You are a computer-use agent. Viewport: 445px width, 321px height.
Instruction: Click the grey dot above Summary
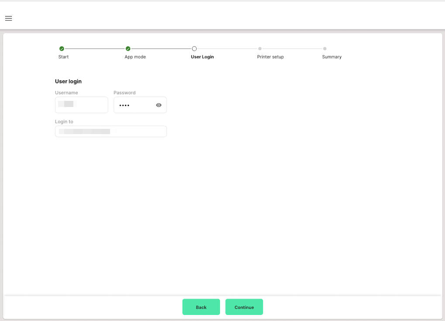tap(325, 48)
